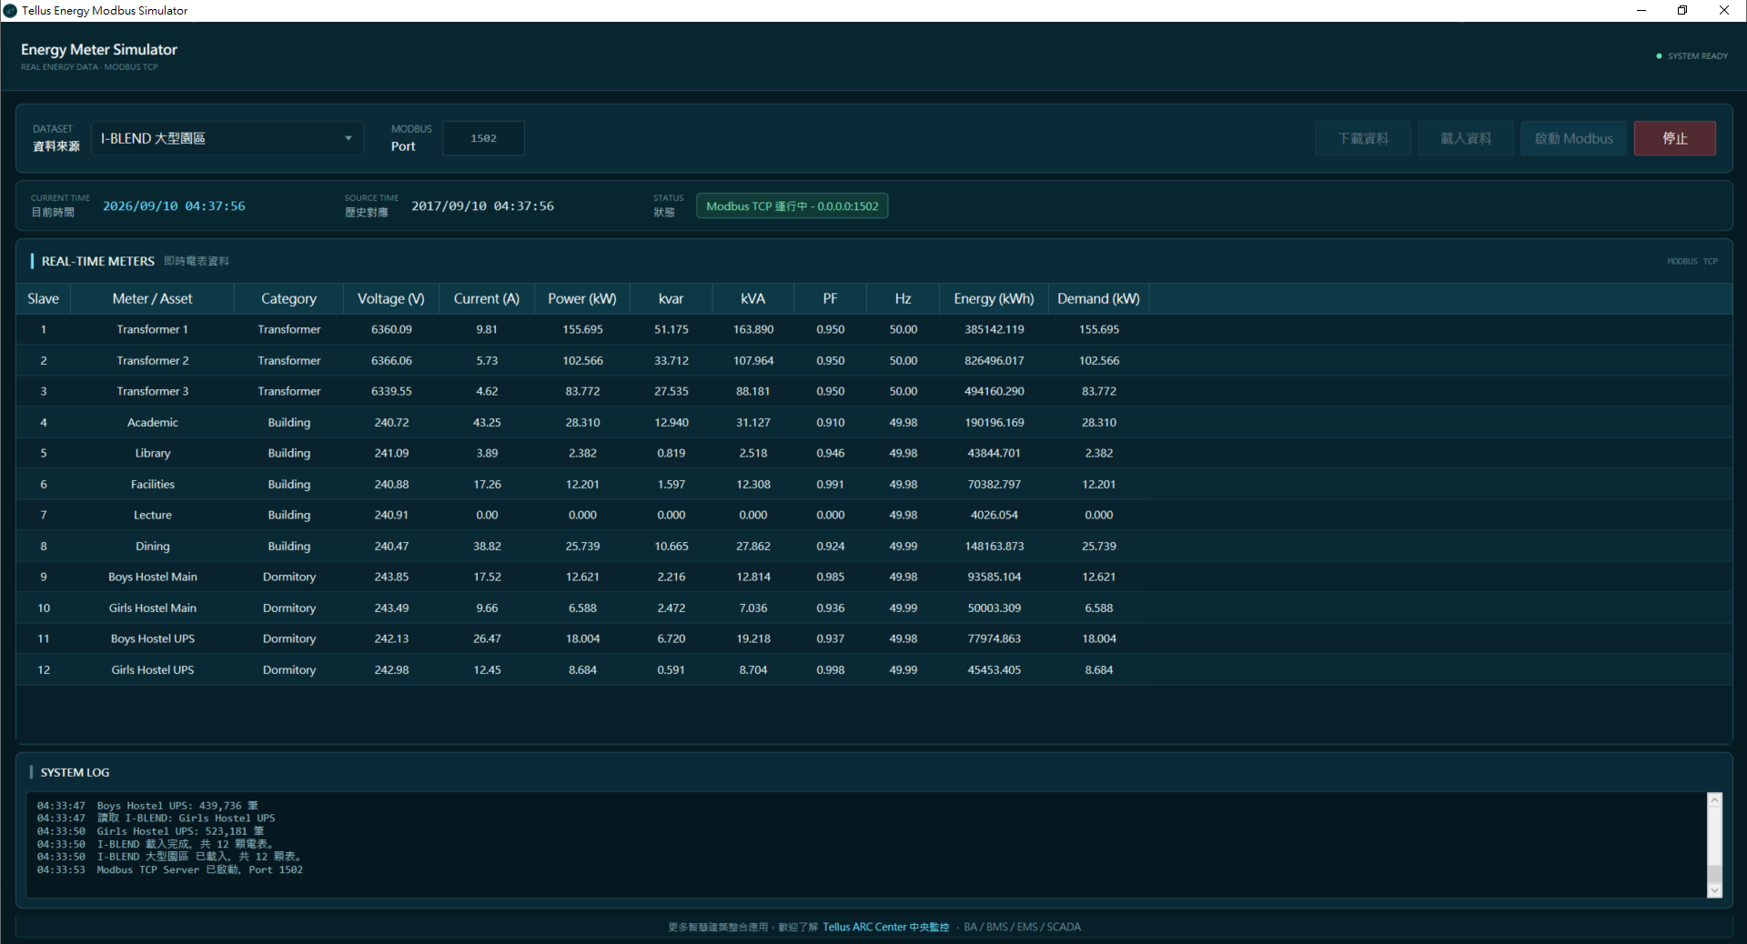Open the I-BLEND dataset dropdown
Viewport: 1747px width, 944px height.
pyautogui.click(x=227, y=138)
